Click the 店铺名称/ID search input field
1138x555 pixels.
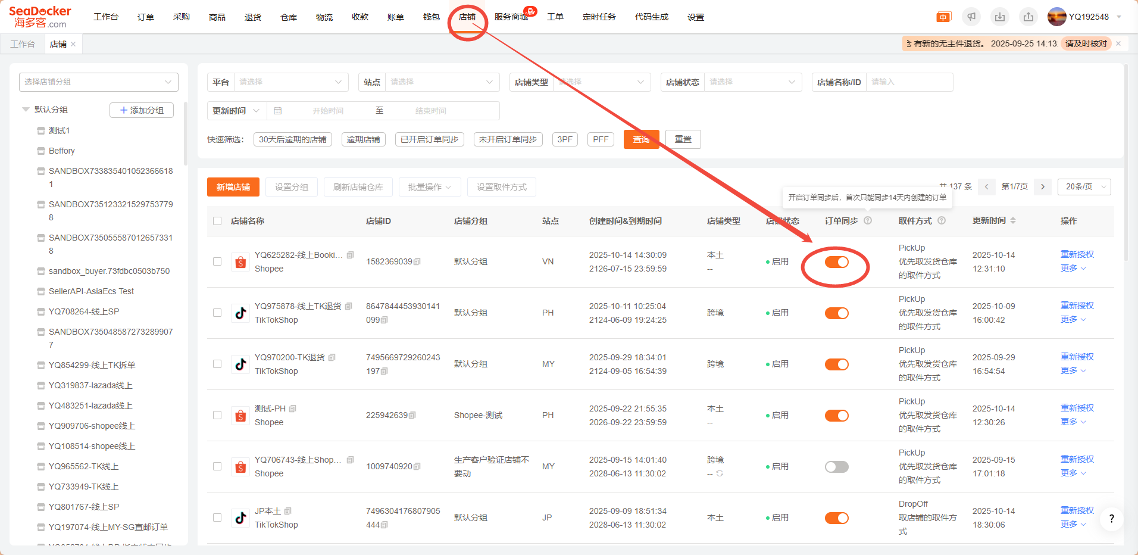908,82
